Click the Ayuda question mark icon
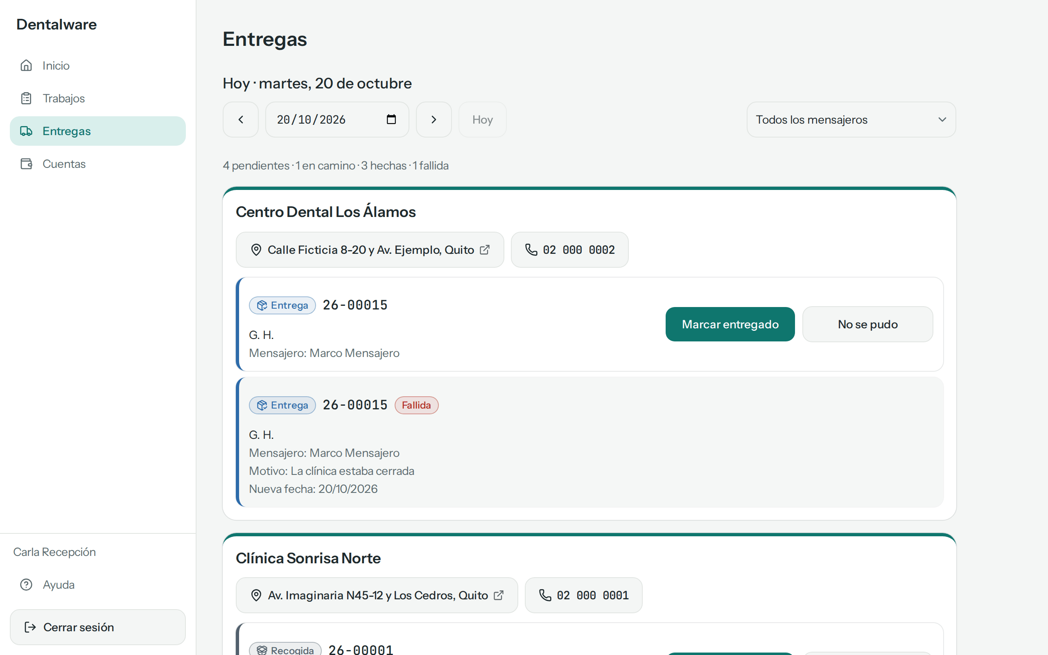The image size is (1048, 655). (27, 585)
